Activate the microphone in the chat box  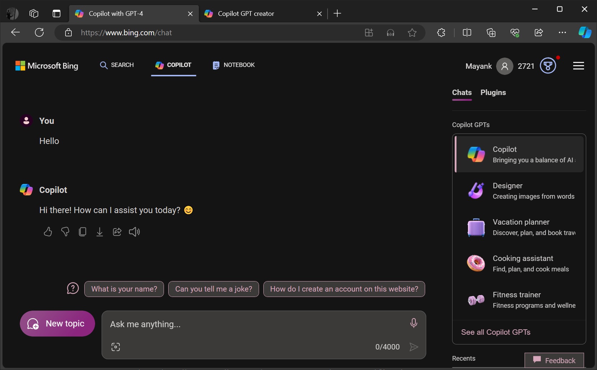[x=414, y=323]
